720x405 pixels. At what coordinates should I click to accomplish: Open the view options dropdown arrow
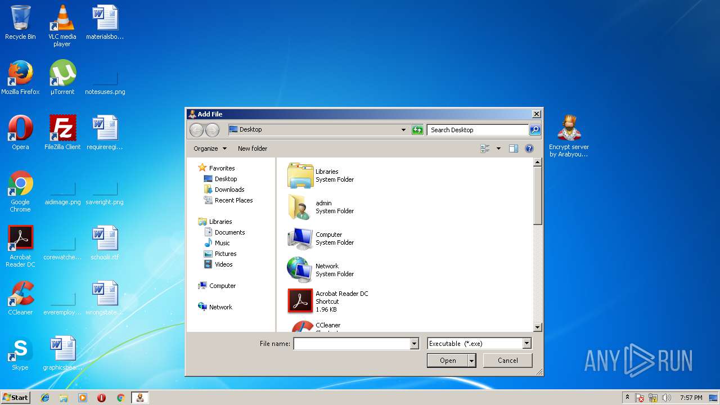pyautogui.click(x=498, y=148)
